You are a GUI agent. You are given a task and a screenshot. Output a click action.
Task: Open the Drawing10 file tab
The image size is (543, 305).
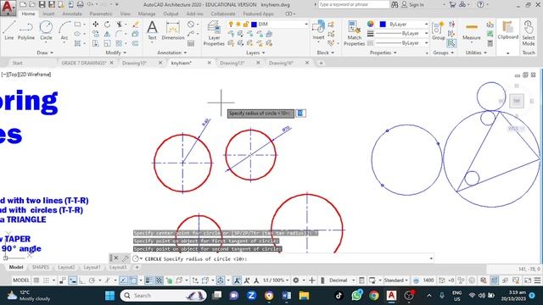click(134, 63)
